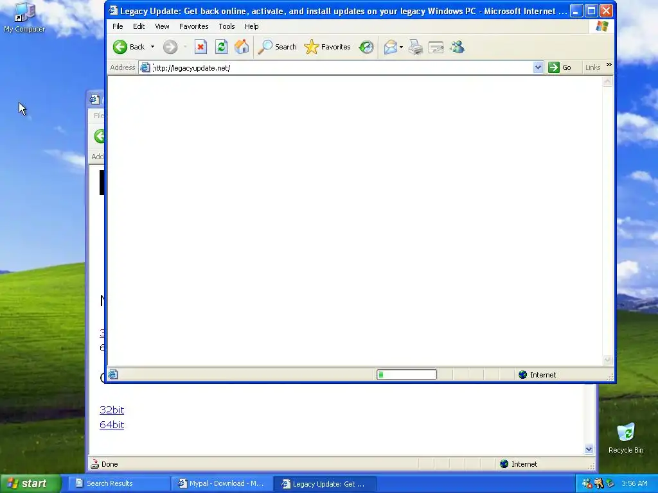Click the 32bit link in Mypal window
The image size is (658, 493).
112,410
